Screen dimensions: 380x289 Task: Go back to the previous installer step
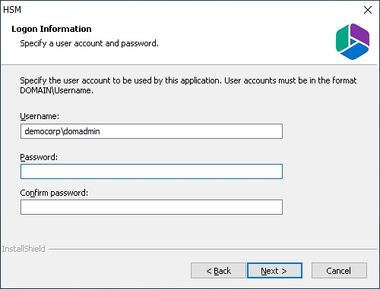tap(218, 271)
